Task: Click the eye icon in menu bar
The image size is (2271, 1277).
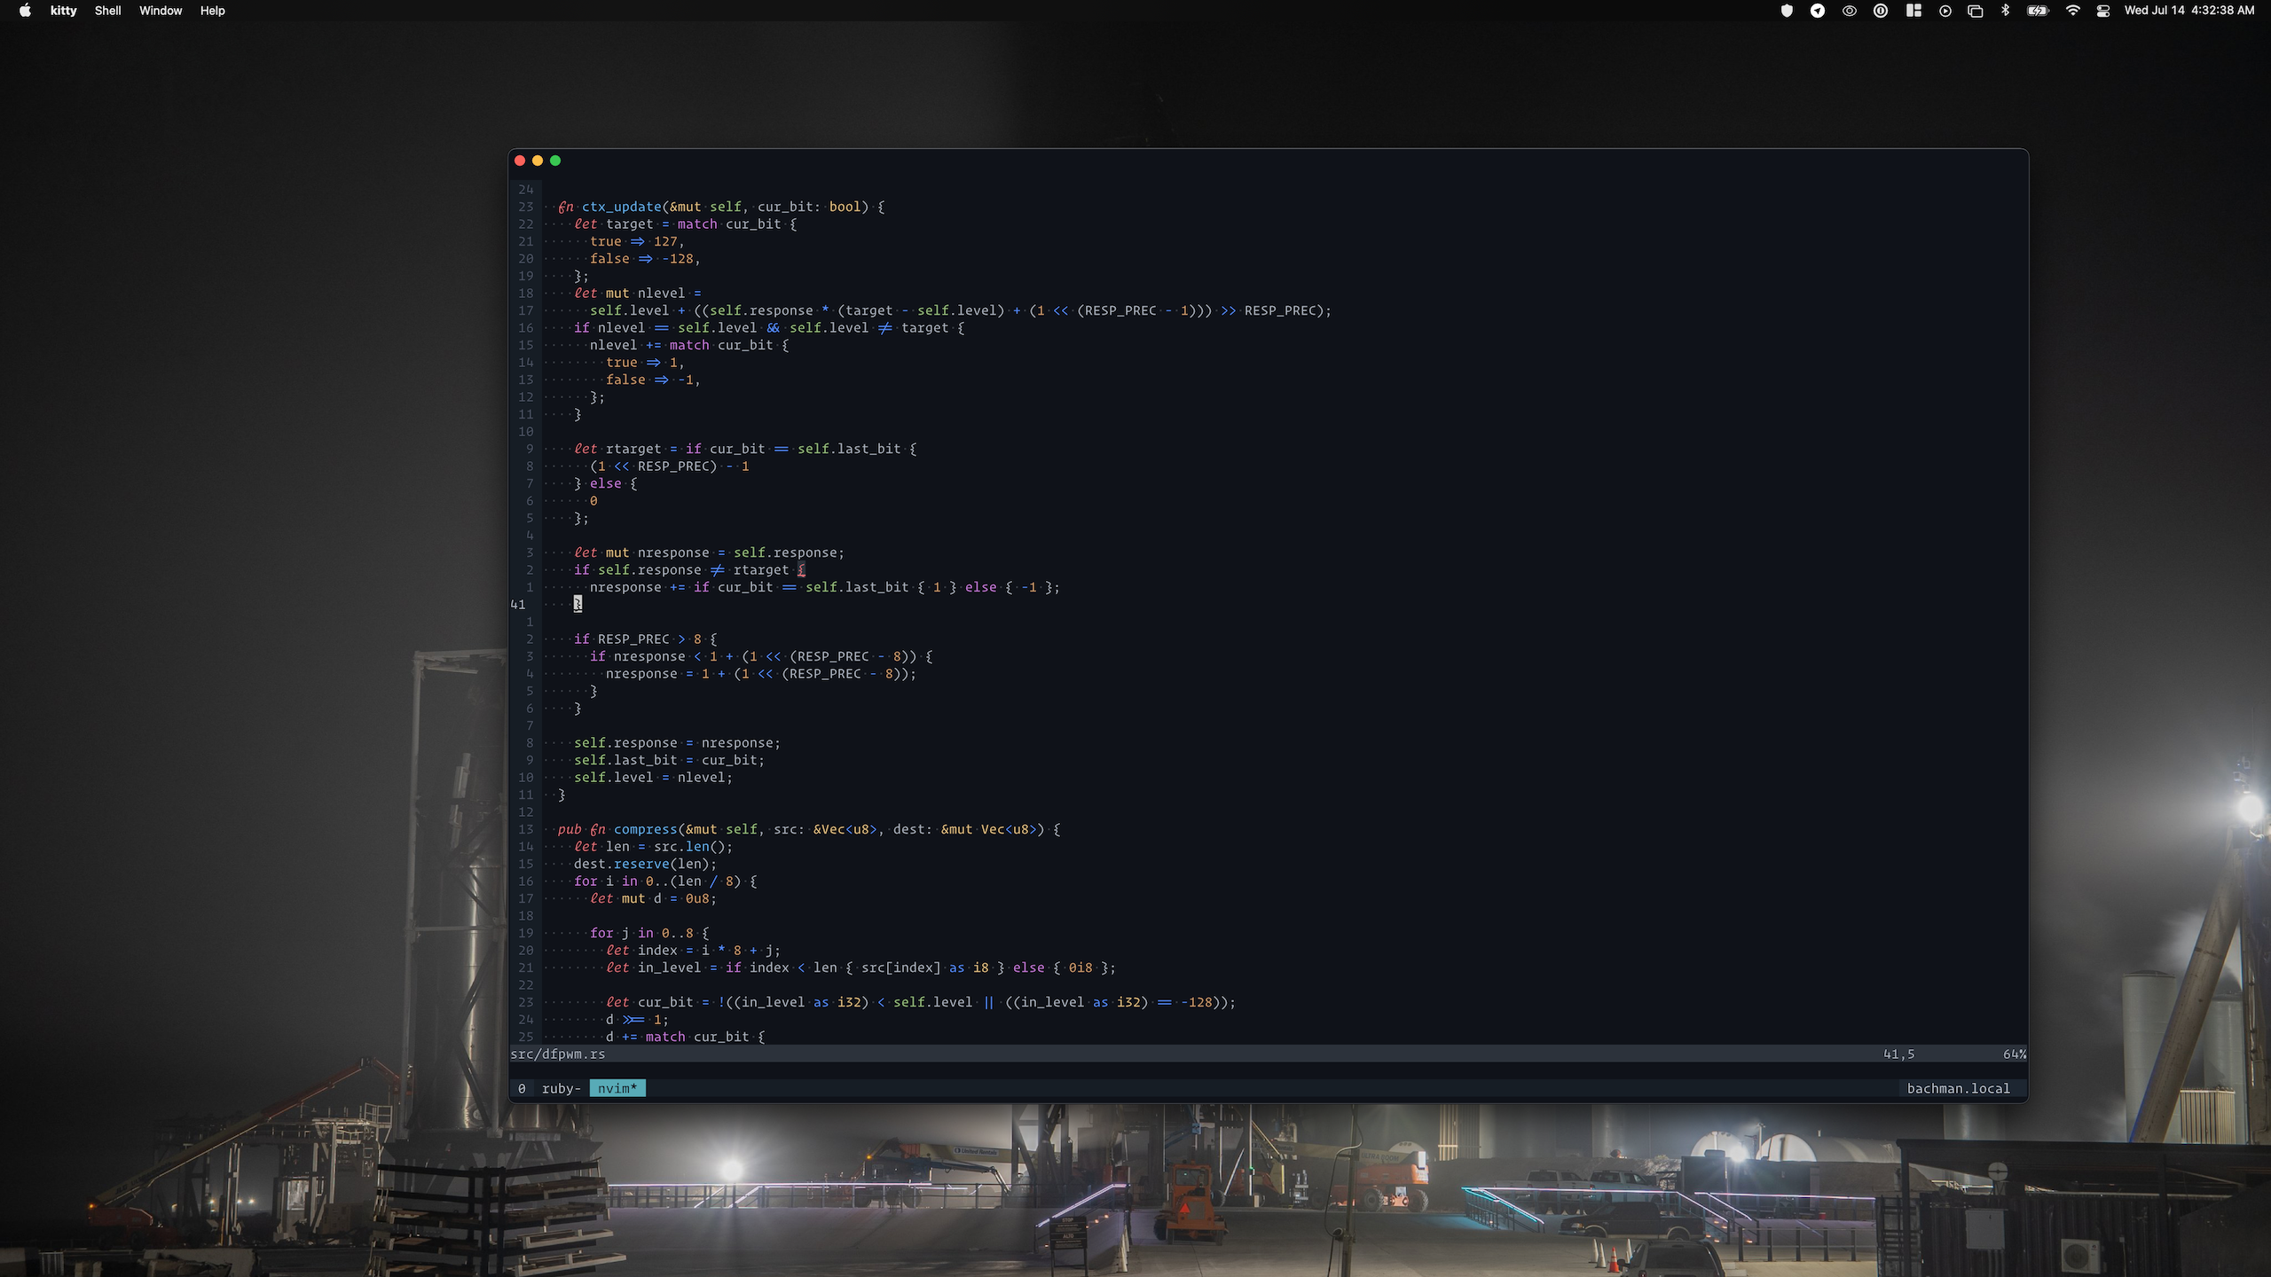Action: point(1850,11)
